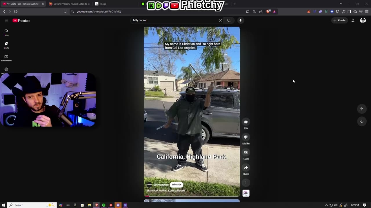The height and width of the screenshot is (208, 371).
Task: Click the install/cast screen icon in address bar
Action: pos(248,12)
